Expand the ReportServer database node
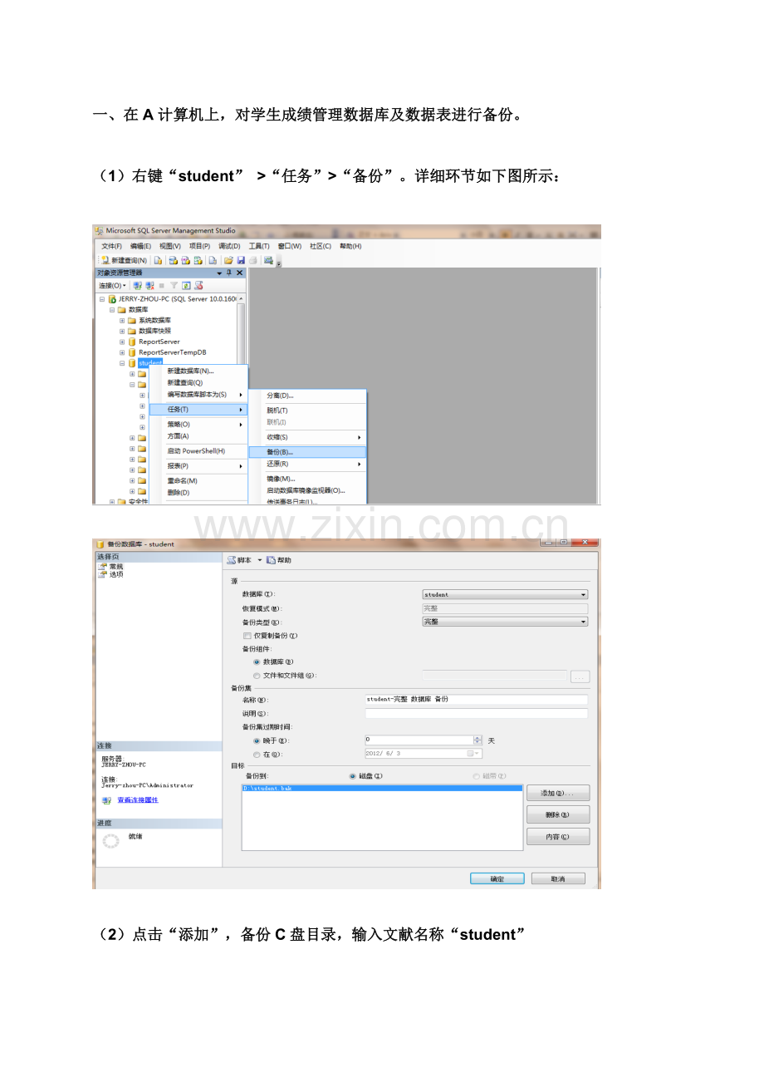Viewport: 764px width, 1082px height. coord(122,342)
